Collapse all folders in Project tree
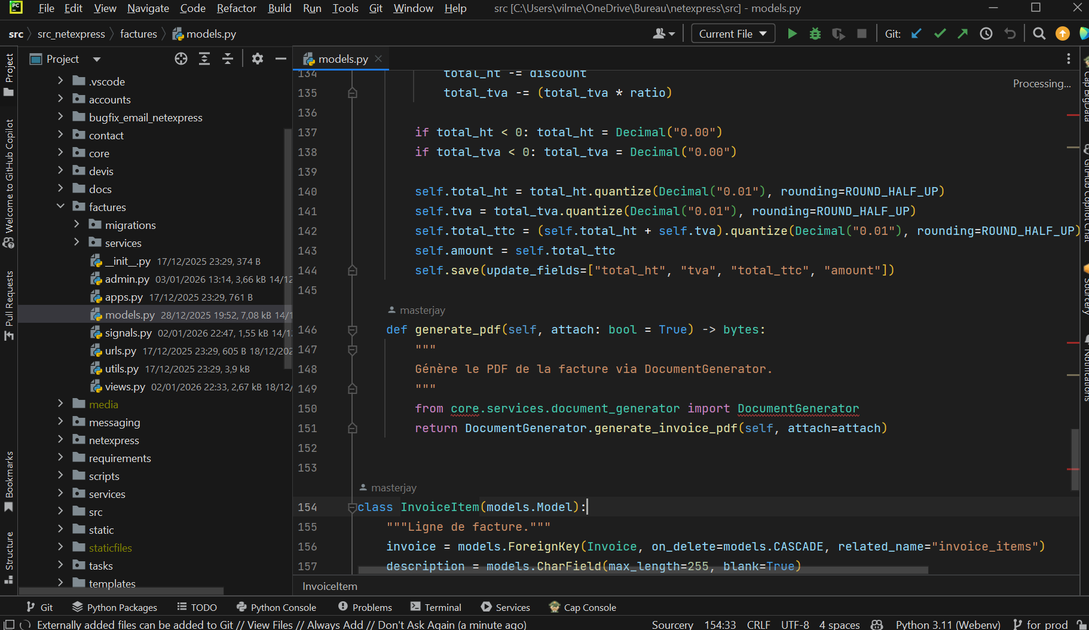 pos(228,59)
